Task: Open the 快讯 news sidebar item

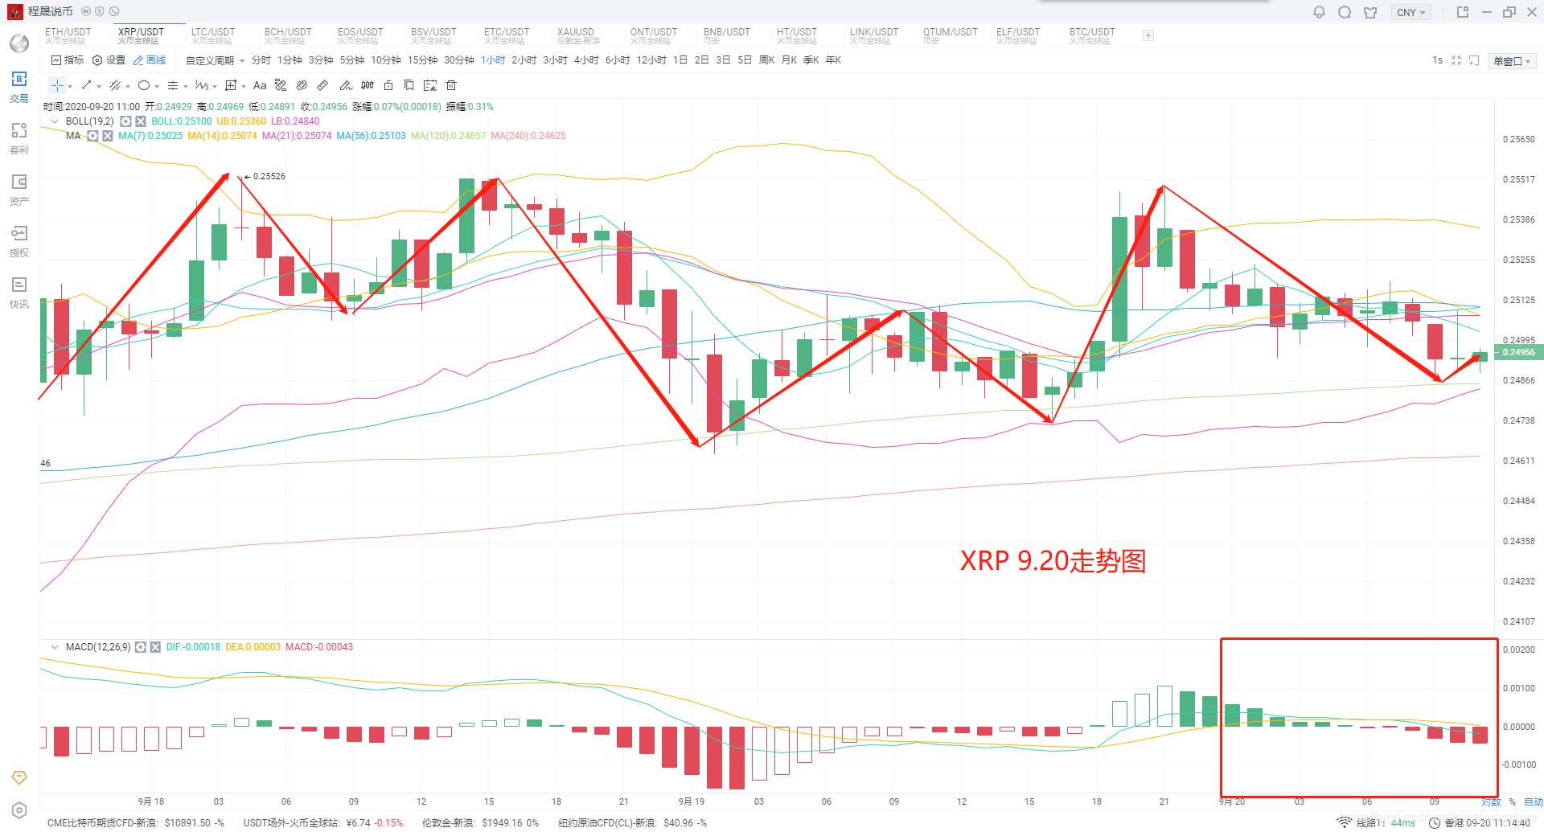Action: click(x=19, y=293)
